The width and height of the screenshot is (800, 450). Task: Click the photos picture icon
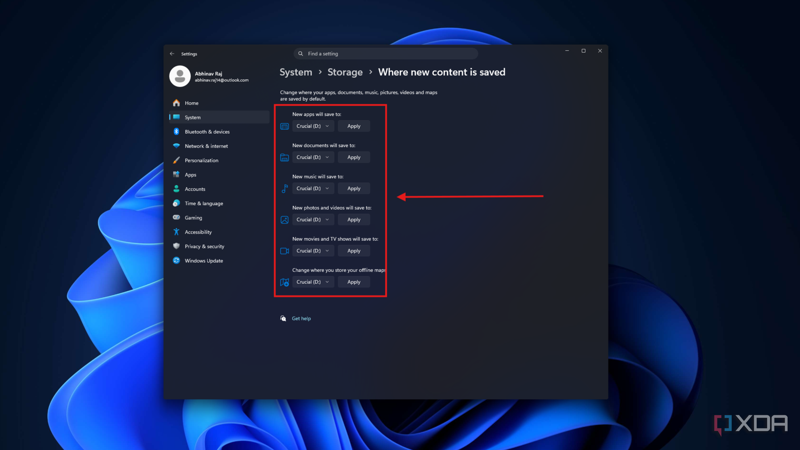[x=284, y=220]
